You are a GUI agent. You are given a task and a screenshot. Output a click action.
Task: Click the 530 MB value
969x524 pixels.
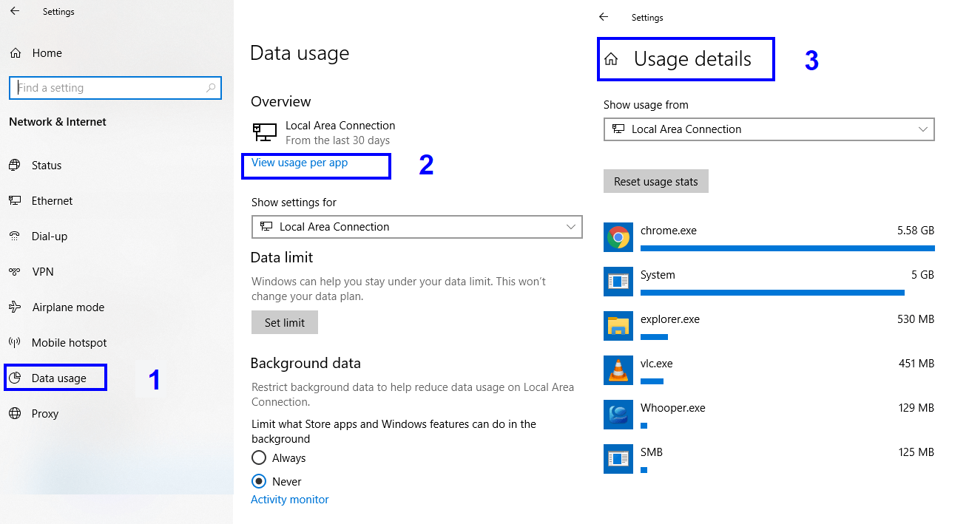[x=916, y=319]
